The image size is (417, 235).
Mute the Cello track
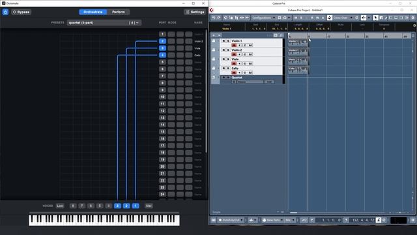pos(223,68)
